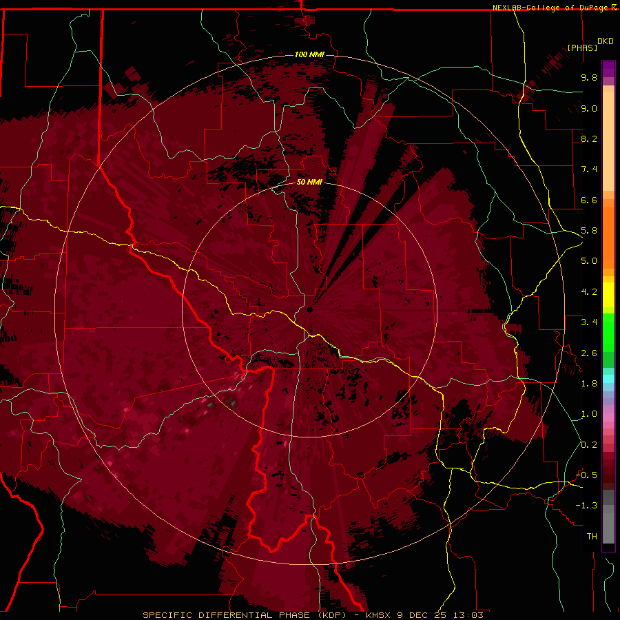
Task: Click the 13:03 timestamp
Action: (468, 615)
